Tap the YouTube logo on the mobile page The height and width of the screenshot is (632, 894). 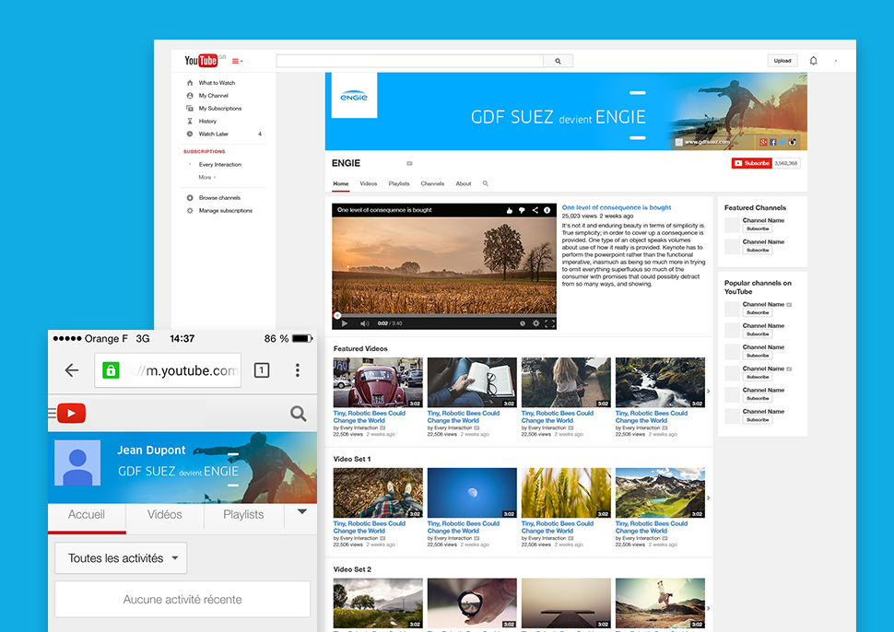click(x=71, y=413)
